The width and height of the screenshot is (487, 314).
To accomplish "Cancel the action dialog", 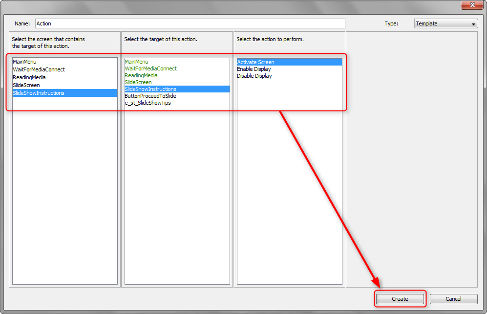I will coord(453,299).
